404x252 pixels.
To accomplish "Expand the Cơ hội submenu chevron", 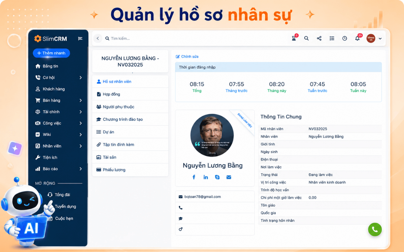I will tap(80, 78).
